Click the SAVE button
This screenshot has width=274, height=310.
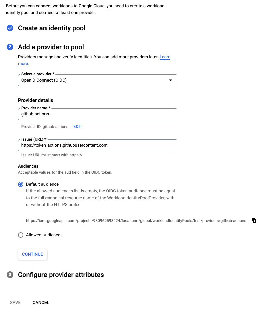tap(15, 303)
